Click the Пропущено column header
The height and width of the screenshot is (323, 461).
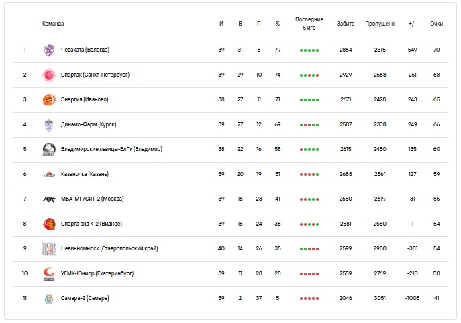[380, 24]
